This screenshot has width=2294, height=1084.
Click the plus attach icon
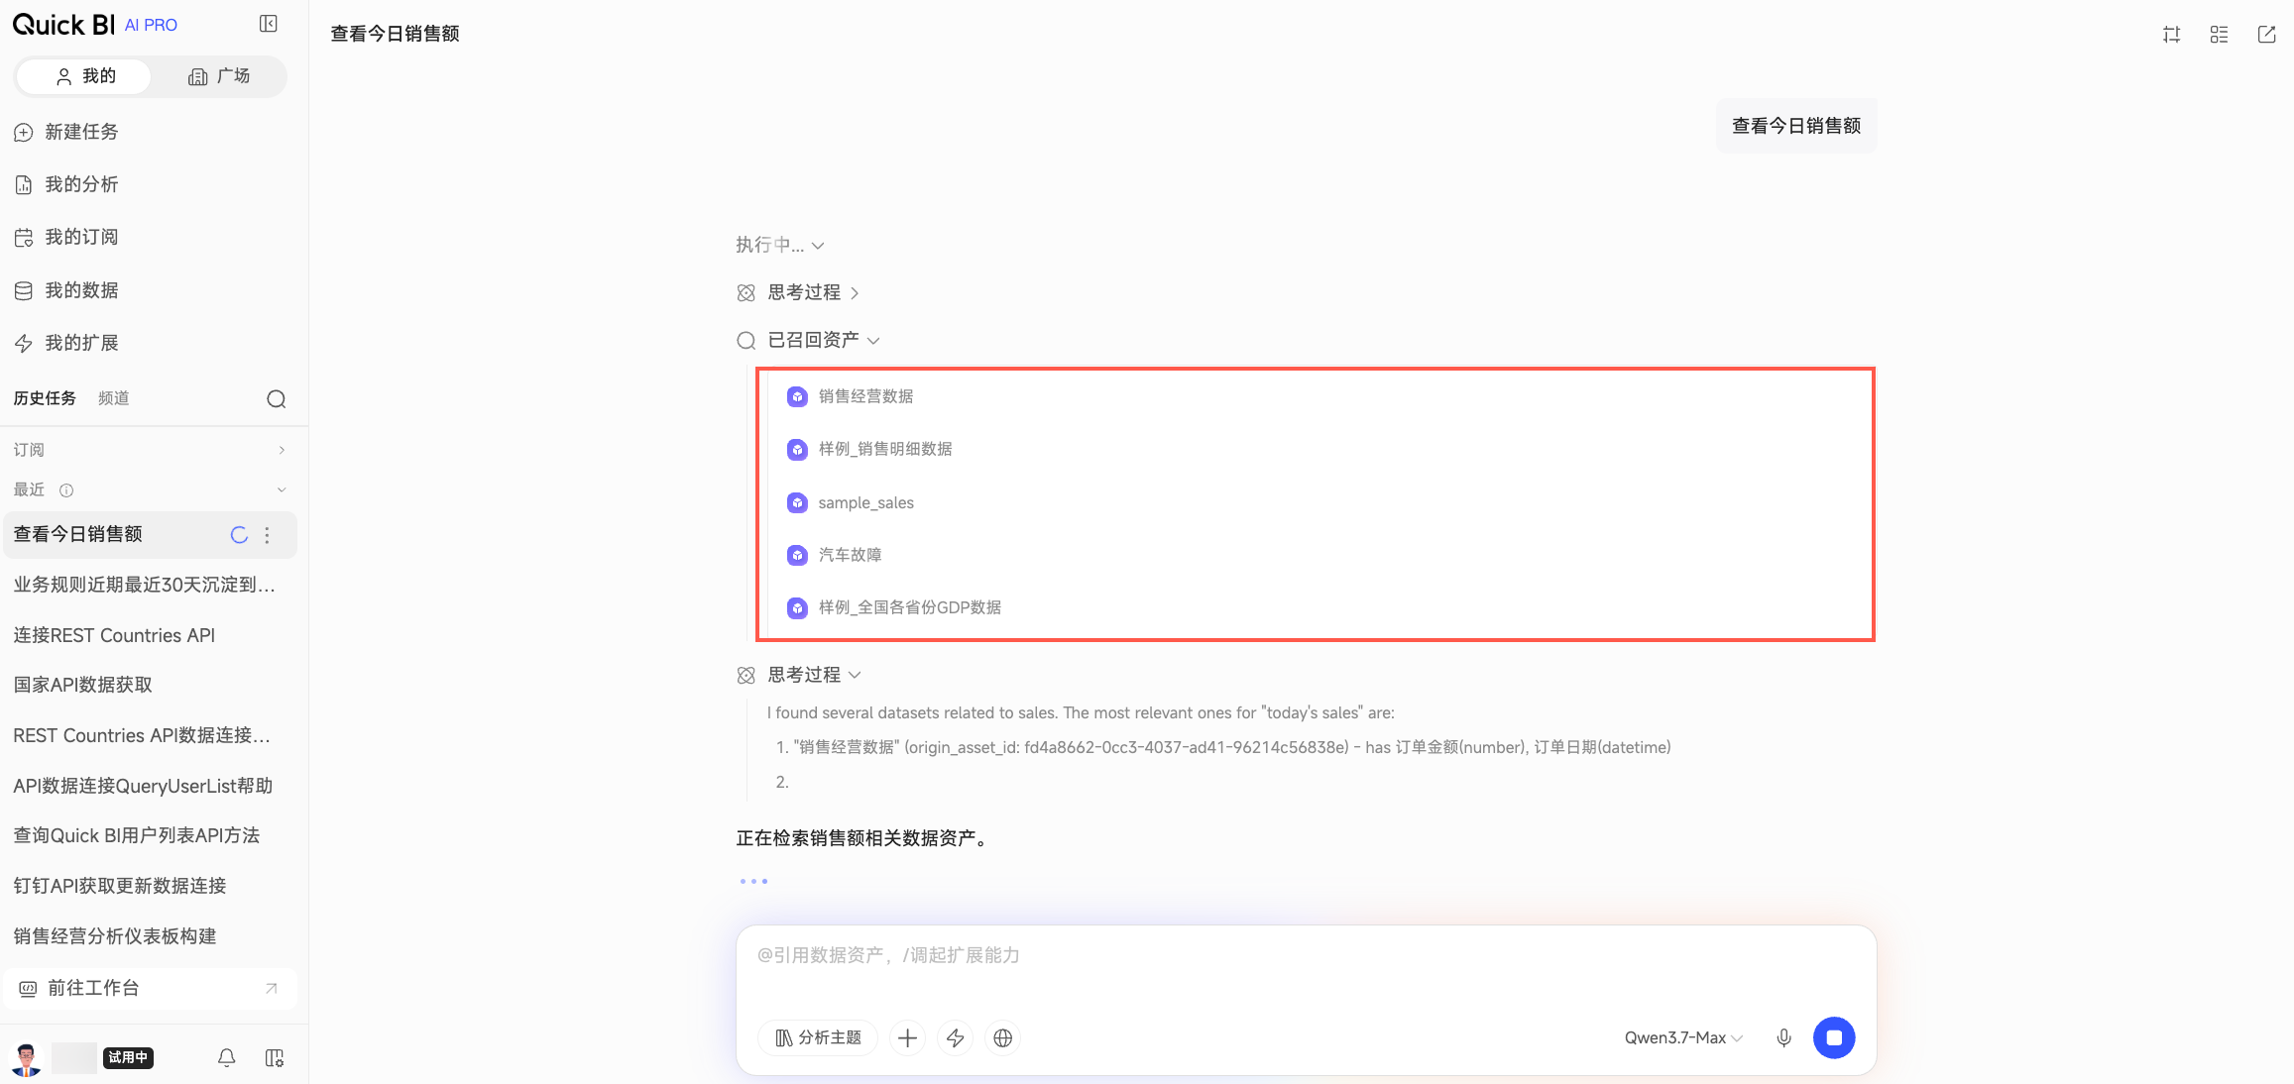click(x=907, y=1037)
